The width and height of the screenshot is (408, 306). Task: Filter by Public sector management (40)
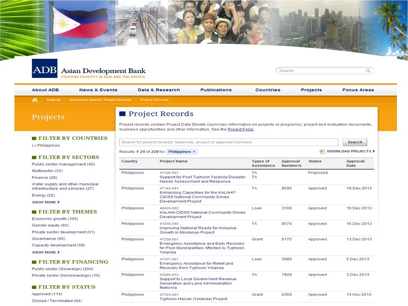63,164
